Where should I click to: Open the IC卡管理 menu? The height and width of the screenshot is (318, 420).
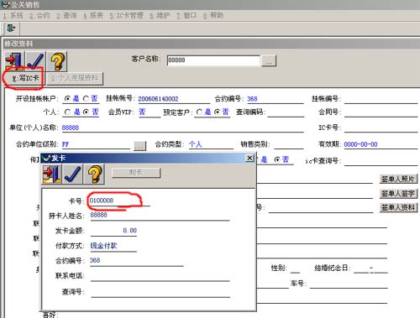(126, 15)
